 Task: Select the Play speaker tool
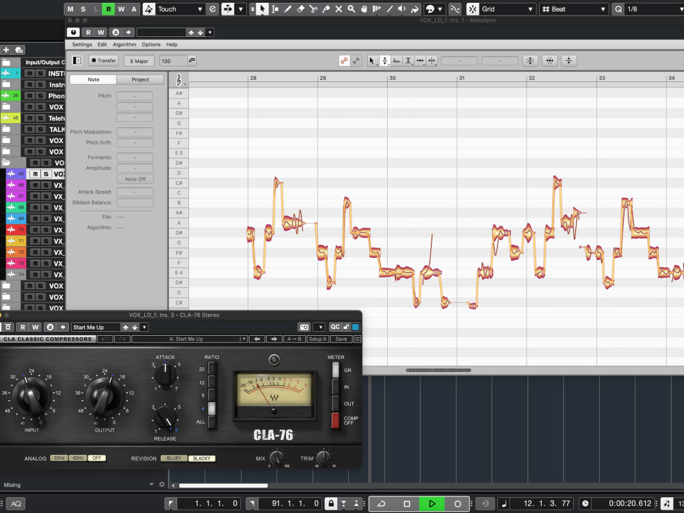[402, 9]
